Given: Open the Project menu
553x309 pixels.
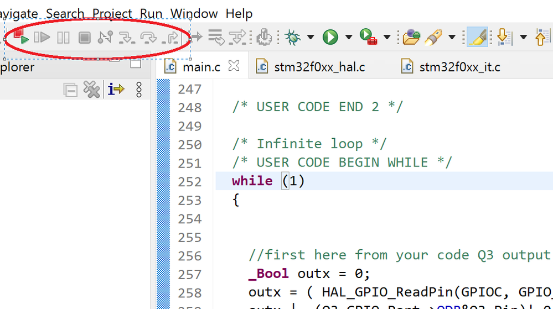Looking at the screenshot, I should [x=112, y=14].
